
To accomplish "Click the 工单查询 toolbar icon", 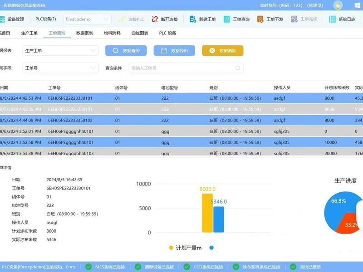I will 226,19.
